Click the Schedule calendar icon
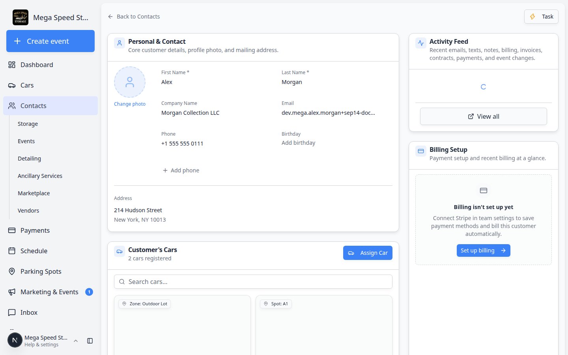The height and width of the screenshot is (355, 568). pyautogui.click(x=12, y=251)
